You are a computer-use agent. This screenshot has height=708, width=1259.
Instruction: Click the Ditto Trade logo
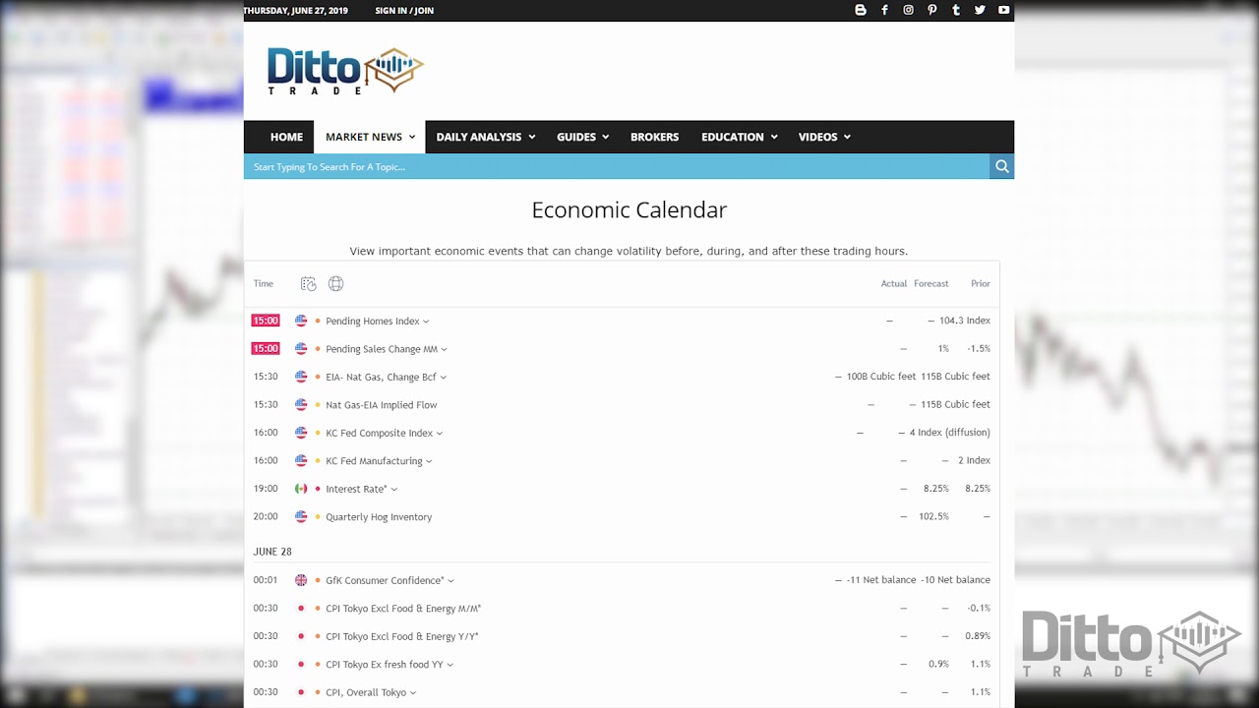[345, 71]
